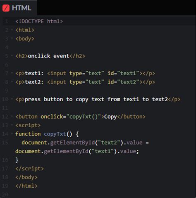Collapse the text2 paragraph fold arrow on line 8
Viewport: 196px width, 198px height.
click(x=12, y=82)
